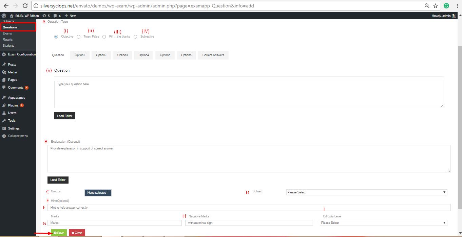
Task: Open the Grammarly extension icon
Action: click(446, 6)
